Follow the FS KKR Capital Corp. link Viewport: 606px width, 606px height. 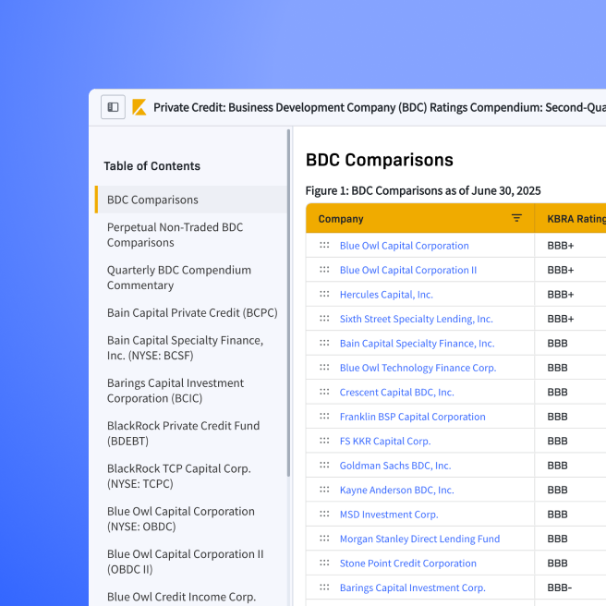[385, 441]
